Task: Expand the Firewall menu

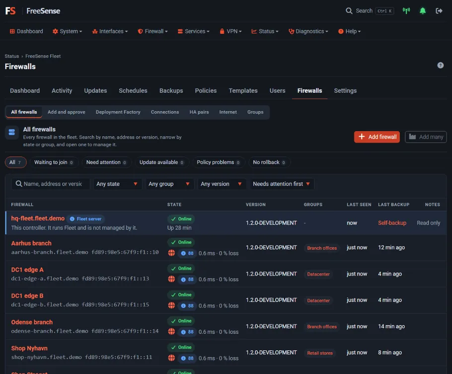Action: point(152,31)
